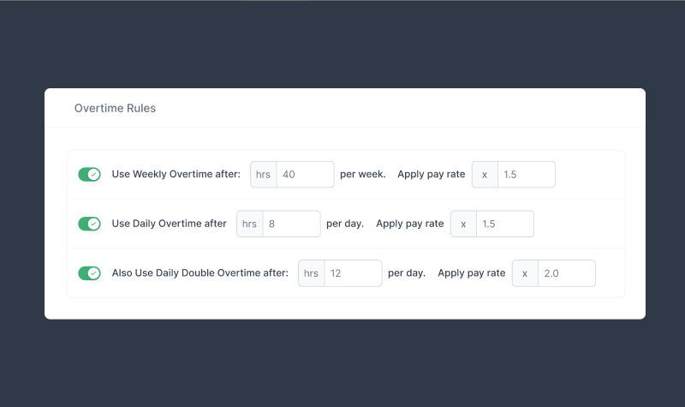Edit the double overtime hours field showing 12

353,273
